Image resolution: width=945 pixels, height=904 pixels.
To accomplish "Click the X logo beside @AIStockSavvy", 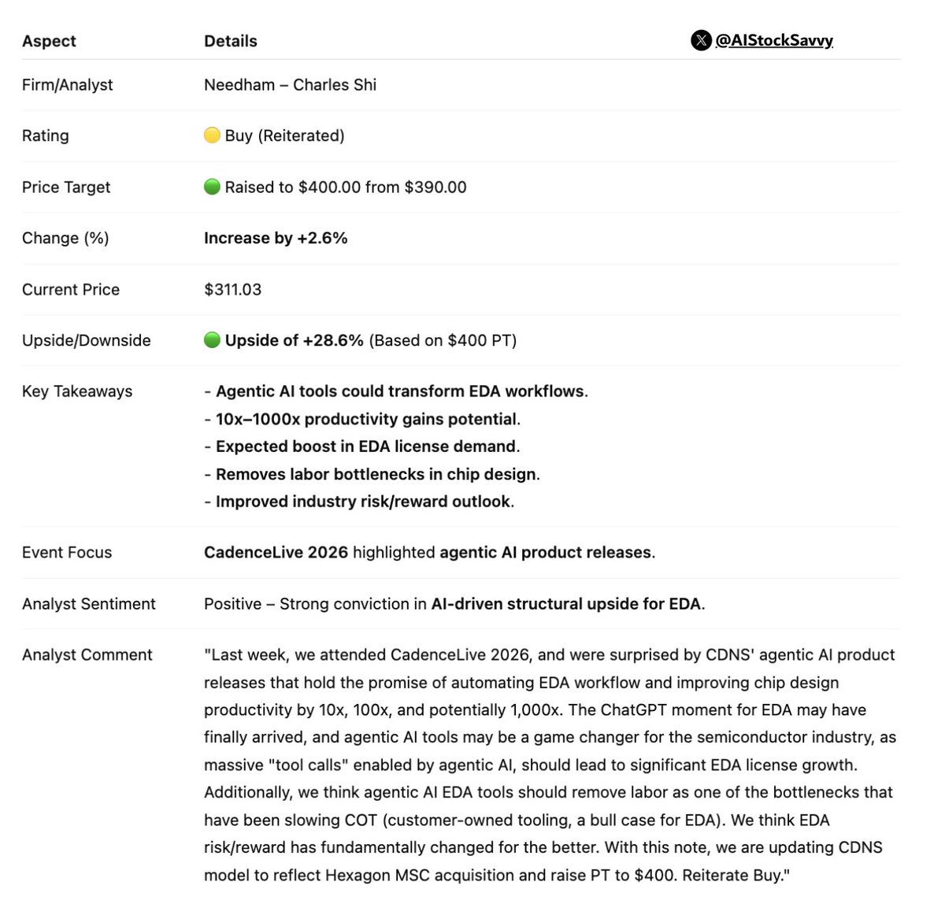I will [700, 40].
